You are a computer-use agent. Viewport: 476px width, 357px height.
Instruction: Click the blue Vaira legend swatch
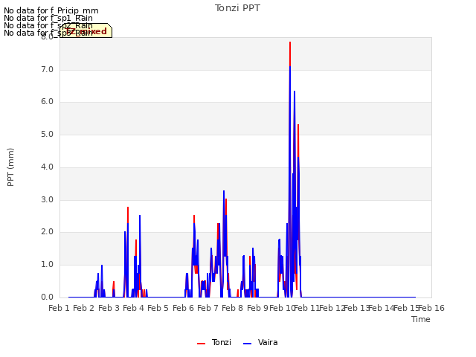pyautogui.click(x=248, y=344)
